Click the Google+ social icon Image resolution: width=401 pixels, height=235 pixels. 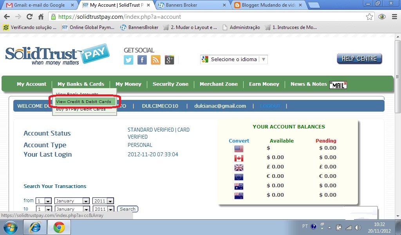[169, 60]
